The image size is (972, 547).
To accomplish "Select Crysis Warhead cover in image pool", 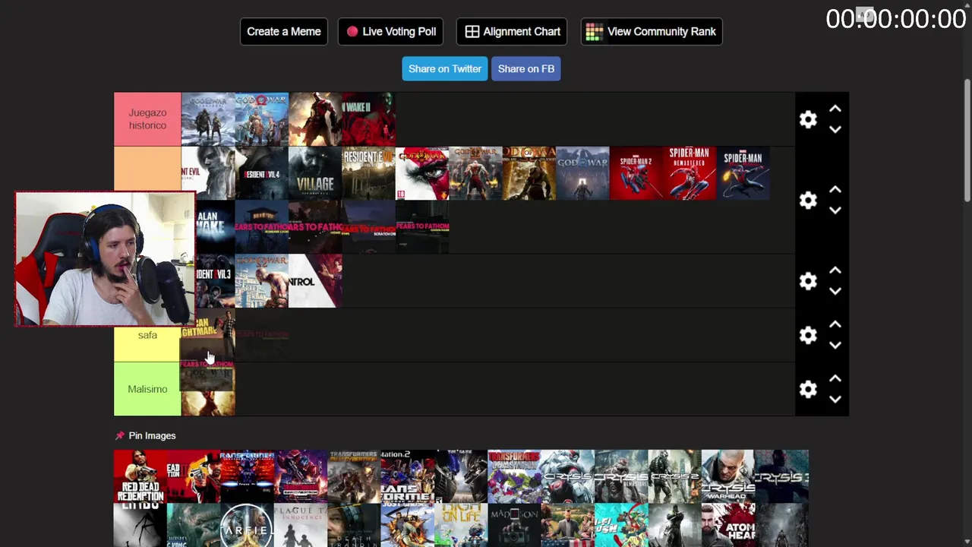I will point(727,476).
